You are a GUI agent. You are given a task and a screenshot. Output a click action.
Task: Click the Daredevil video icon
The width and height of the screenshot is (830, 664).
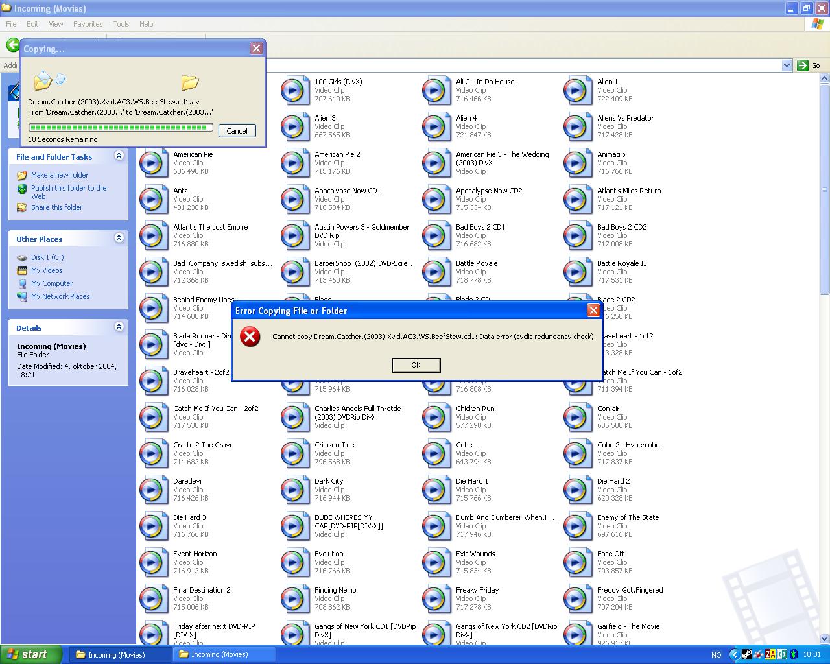pos(153,490)
